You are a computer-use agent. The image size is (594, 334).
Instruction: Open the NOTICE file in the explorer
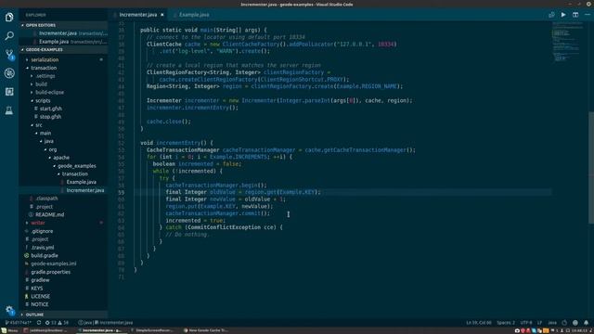39,304
